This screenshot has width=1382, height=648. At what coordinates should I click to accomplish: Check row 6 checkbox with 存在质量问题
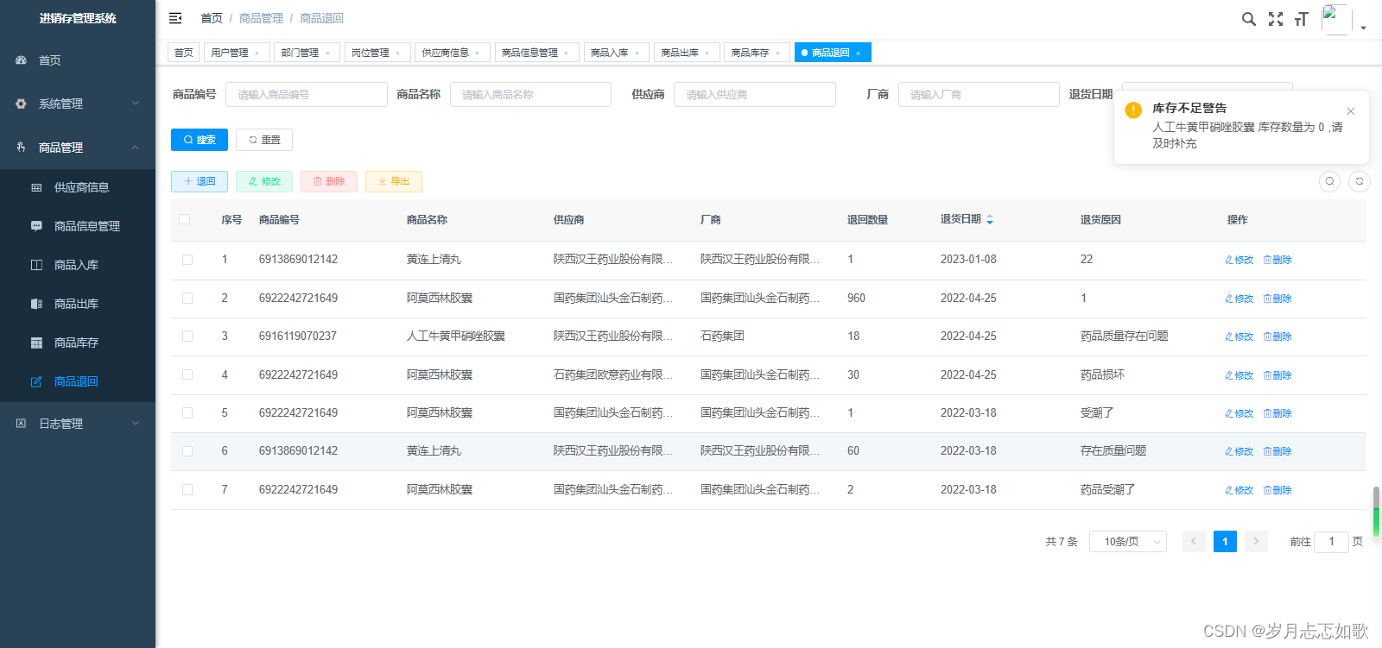click(187, 451)
